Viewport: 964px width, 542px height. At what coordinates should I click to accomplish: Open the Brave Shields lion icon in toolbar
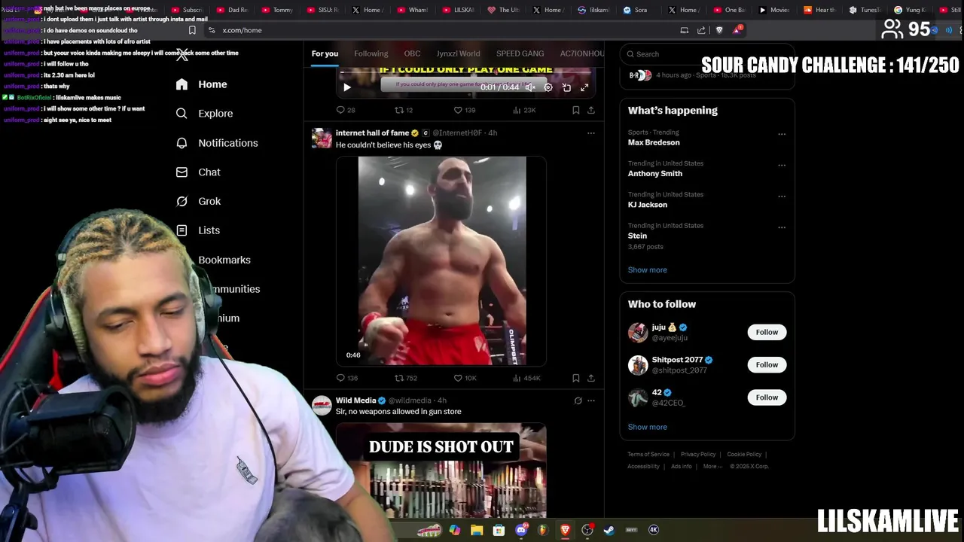(x=719, y=30)
